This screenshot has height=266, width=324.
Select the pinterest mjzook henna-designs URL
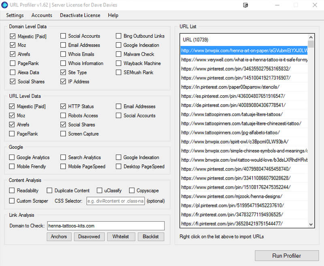coord(244,196)
